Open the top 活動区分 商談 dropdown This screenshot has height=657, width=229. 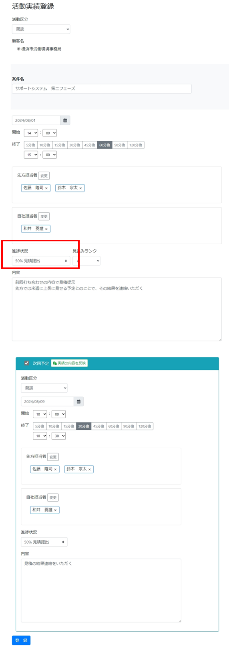[41, 29]
